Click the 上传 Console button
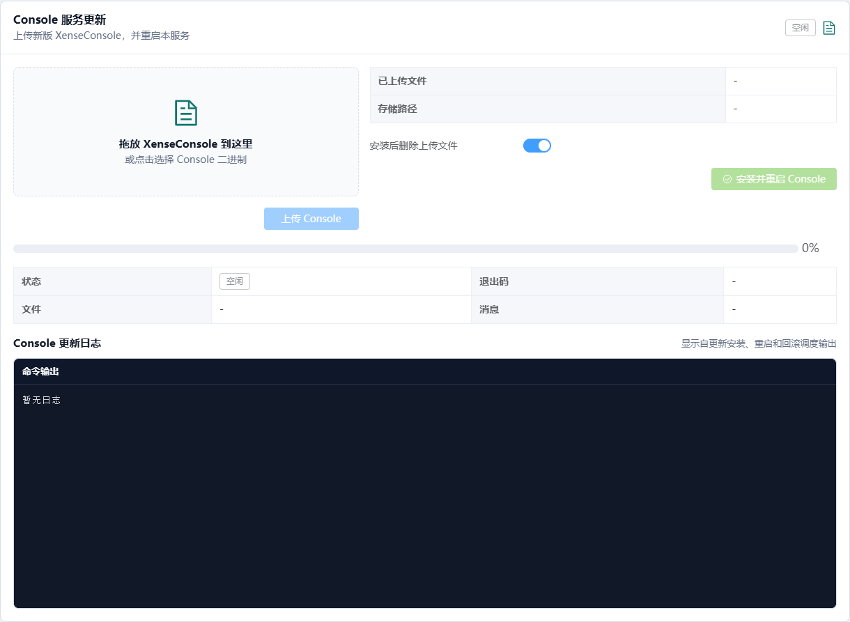This screenshot has width=850, height=622. pyautogui.click(x=311, y=219)
